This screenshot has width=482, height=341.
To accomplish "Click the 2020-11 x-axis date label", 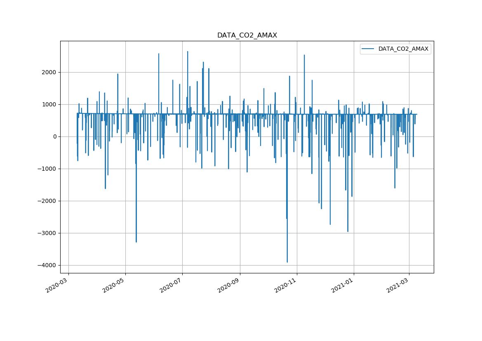I will (285, 286).
